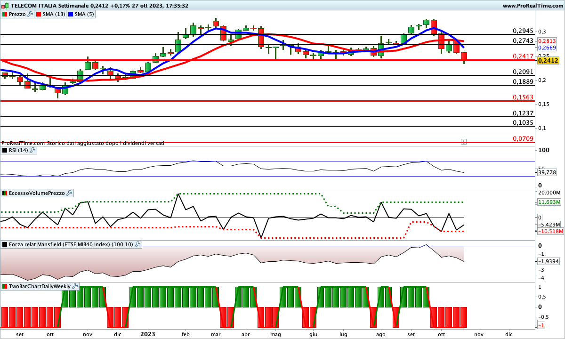565x339 pixels.
Task: Click the red 0,2417 level label
Action: (523, 56)
